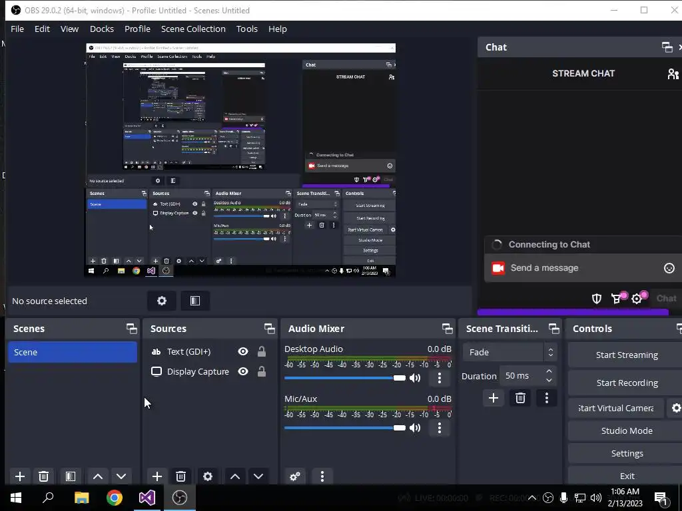Image resolution: width=682 pixels, height=511 pixels.
Task: Open Desktop Audio options menu dots
Action: (440, 378)
